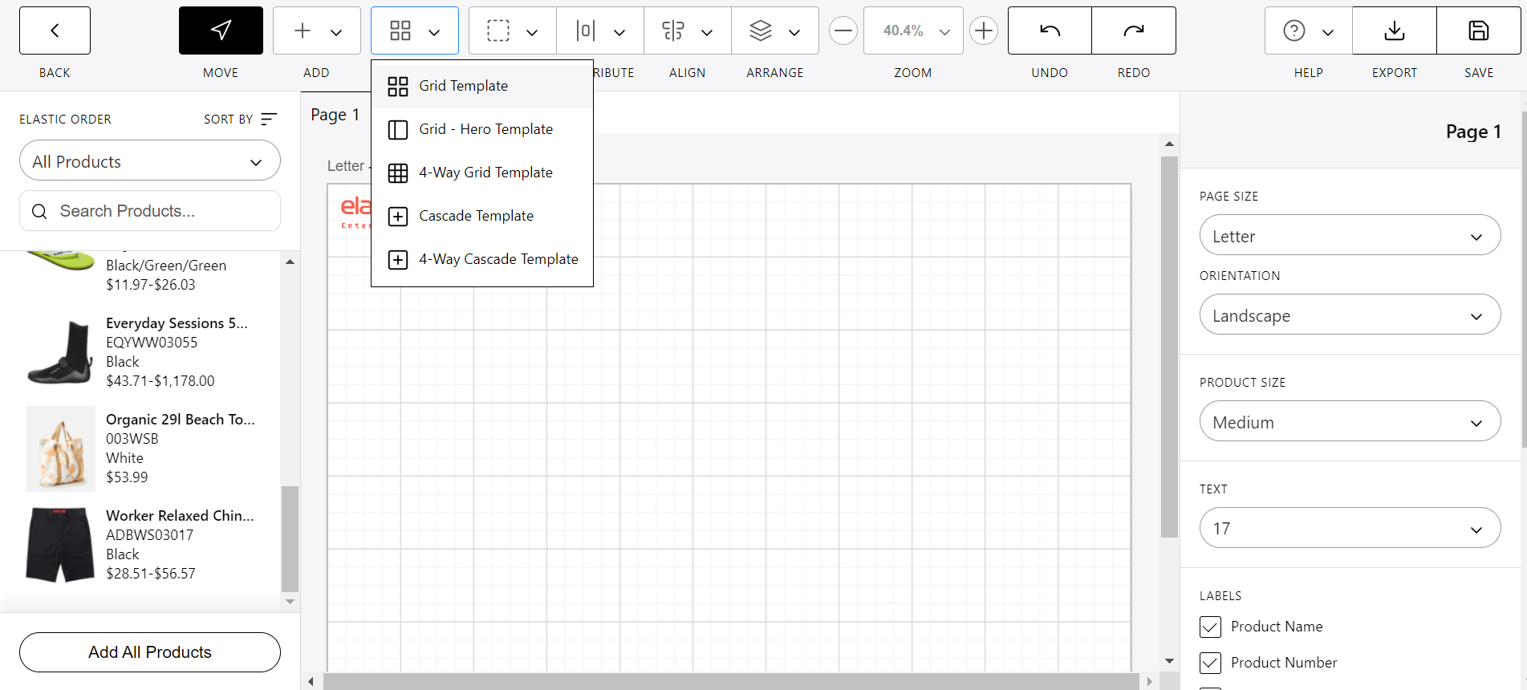Toggle the Product Number checkbox

[1210, 663]
